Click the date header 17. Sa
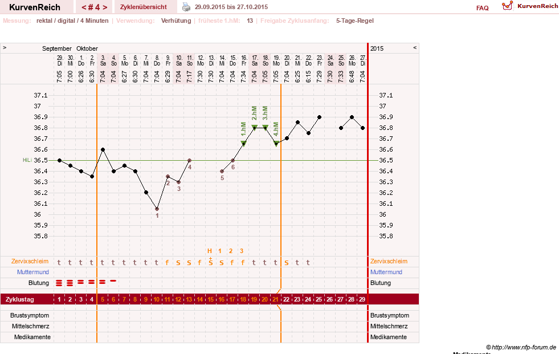This screenshot has width=559, height=354. pos(255,60)
